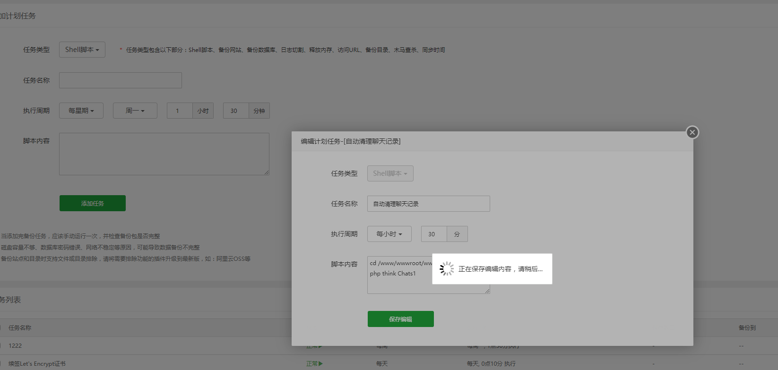The height and width of the screenshot is (370, 778).
Task: Click the status arrow icon in Let's Encrypt row
Action: [x=321, y=363]
